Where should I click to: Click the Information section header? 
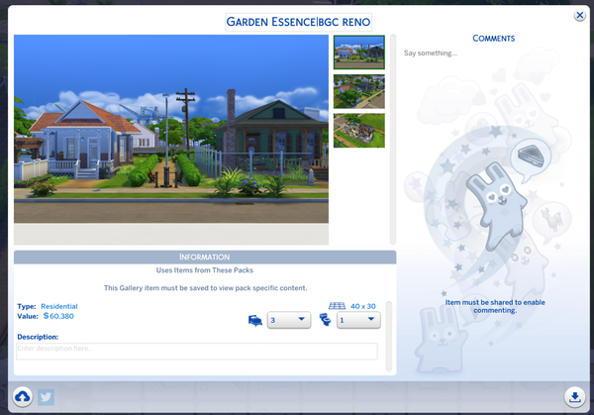[205, 257]
